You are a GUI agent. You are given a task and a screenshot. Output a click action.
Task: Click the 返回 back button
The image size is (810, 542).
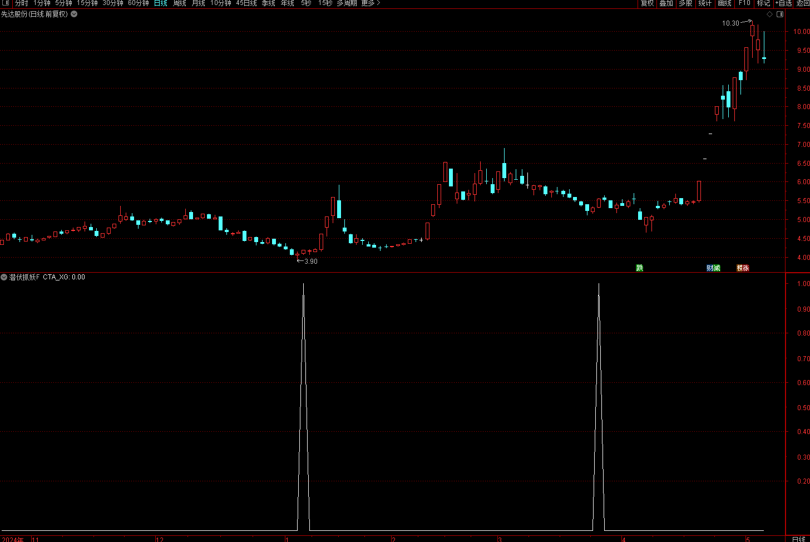(803, 3)
